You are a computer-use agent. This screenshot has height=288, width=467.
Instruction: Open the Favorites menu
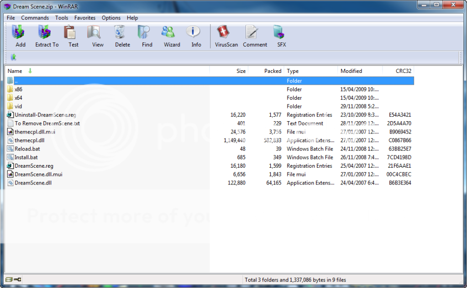(x=85, y=18)
